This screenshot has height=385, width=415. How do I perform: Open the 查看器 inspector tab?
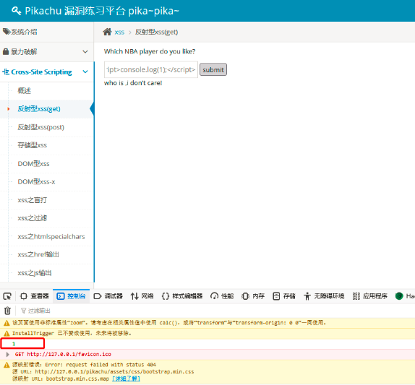pos(35,296)
